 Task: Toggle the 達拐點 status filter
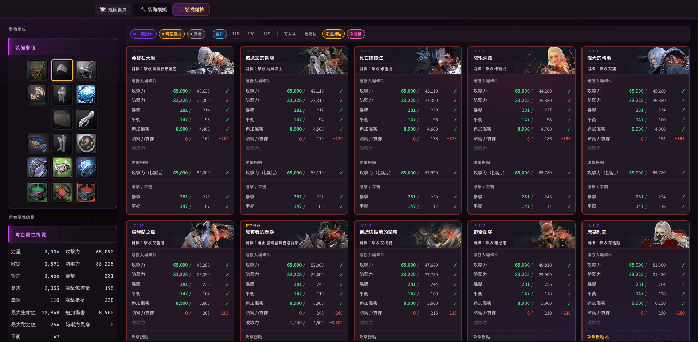[311, 34]
